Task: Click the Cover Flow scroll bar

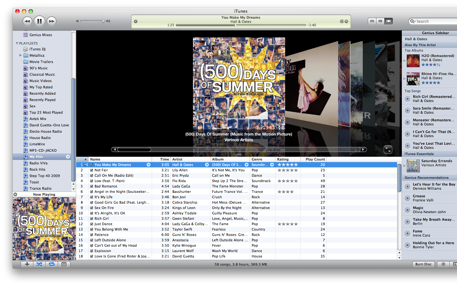Action: coord(239,149)
